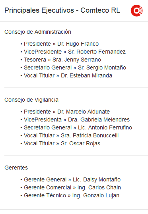Select Secretario General Lic. Antonio Ferrufino
148x214 pixels.
point(78,127)
